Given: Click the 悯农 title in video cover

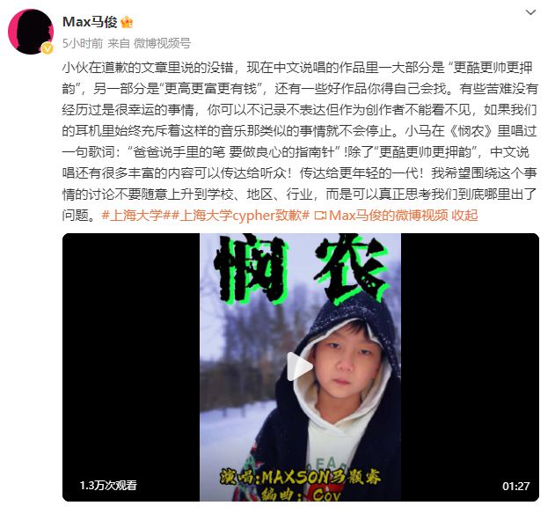Looking at the screenshot, I should 301,270.
